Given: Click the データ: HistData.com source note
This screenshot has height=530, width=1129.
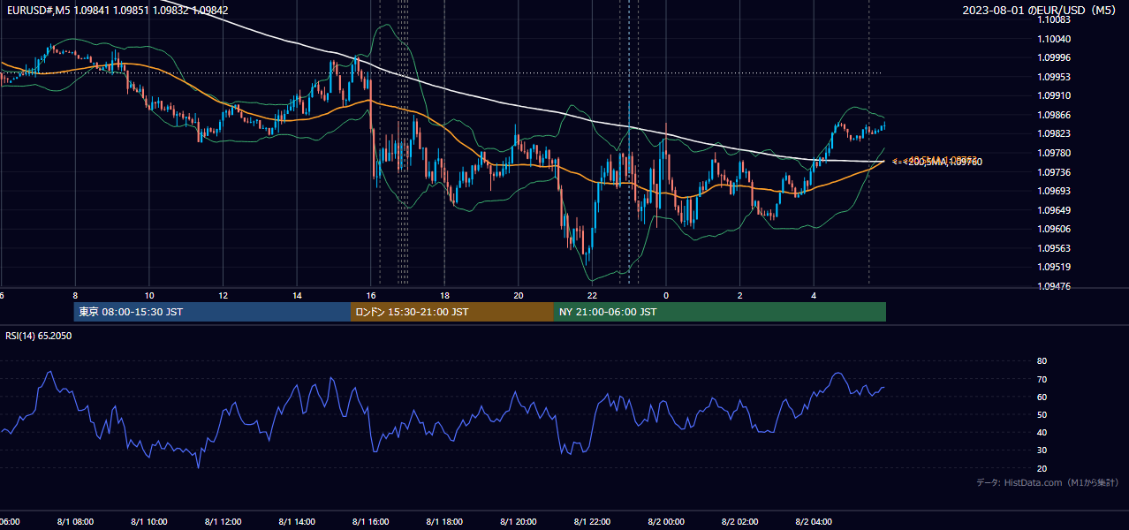Looking at the screenshot, I should pyautogui.click(x=1047, y=482).
